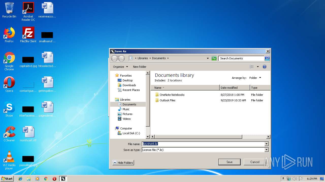Launch CCleaner desktop shortcut
Viewport: 325px width, 182px height.
[x=9, y=134]
